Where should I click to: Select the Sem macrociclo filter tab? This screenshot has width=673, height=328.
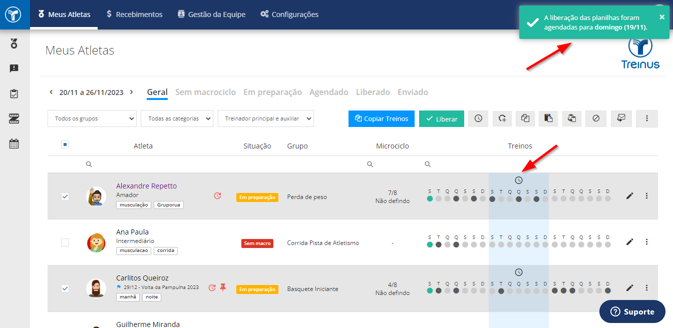[x=205, y=92]
